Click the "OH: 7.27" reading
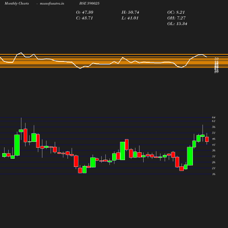Viewport: 228px width, 228px height. tap(176, 18)
